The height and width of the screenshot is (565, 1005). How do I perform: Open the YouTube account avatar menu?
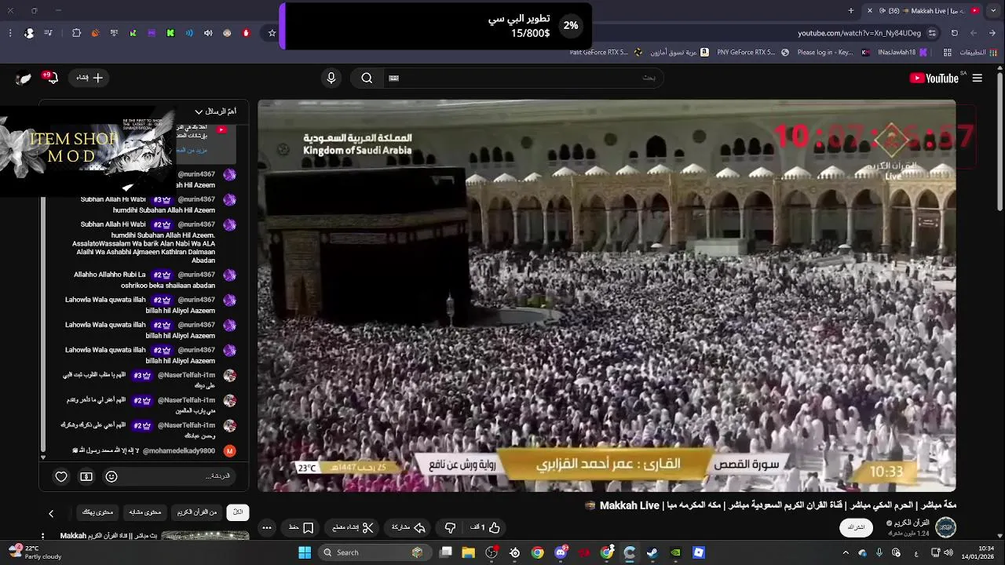click(24, 78)
